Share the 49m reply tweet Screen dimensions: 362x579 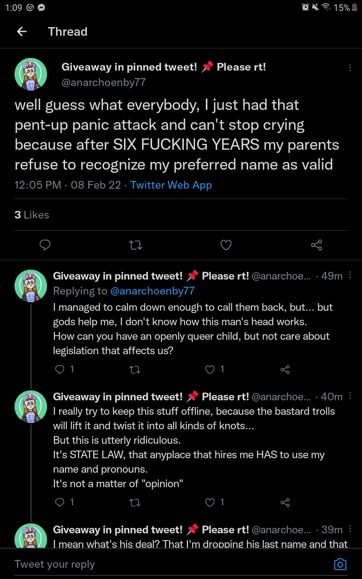pyautogui.click(x=285, y=370)
